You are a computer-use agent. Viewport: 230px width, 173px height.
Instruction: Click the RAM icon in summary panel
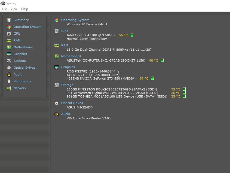click(x=57, y=45)
